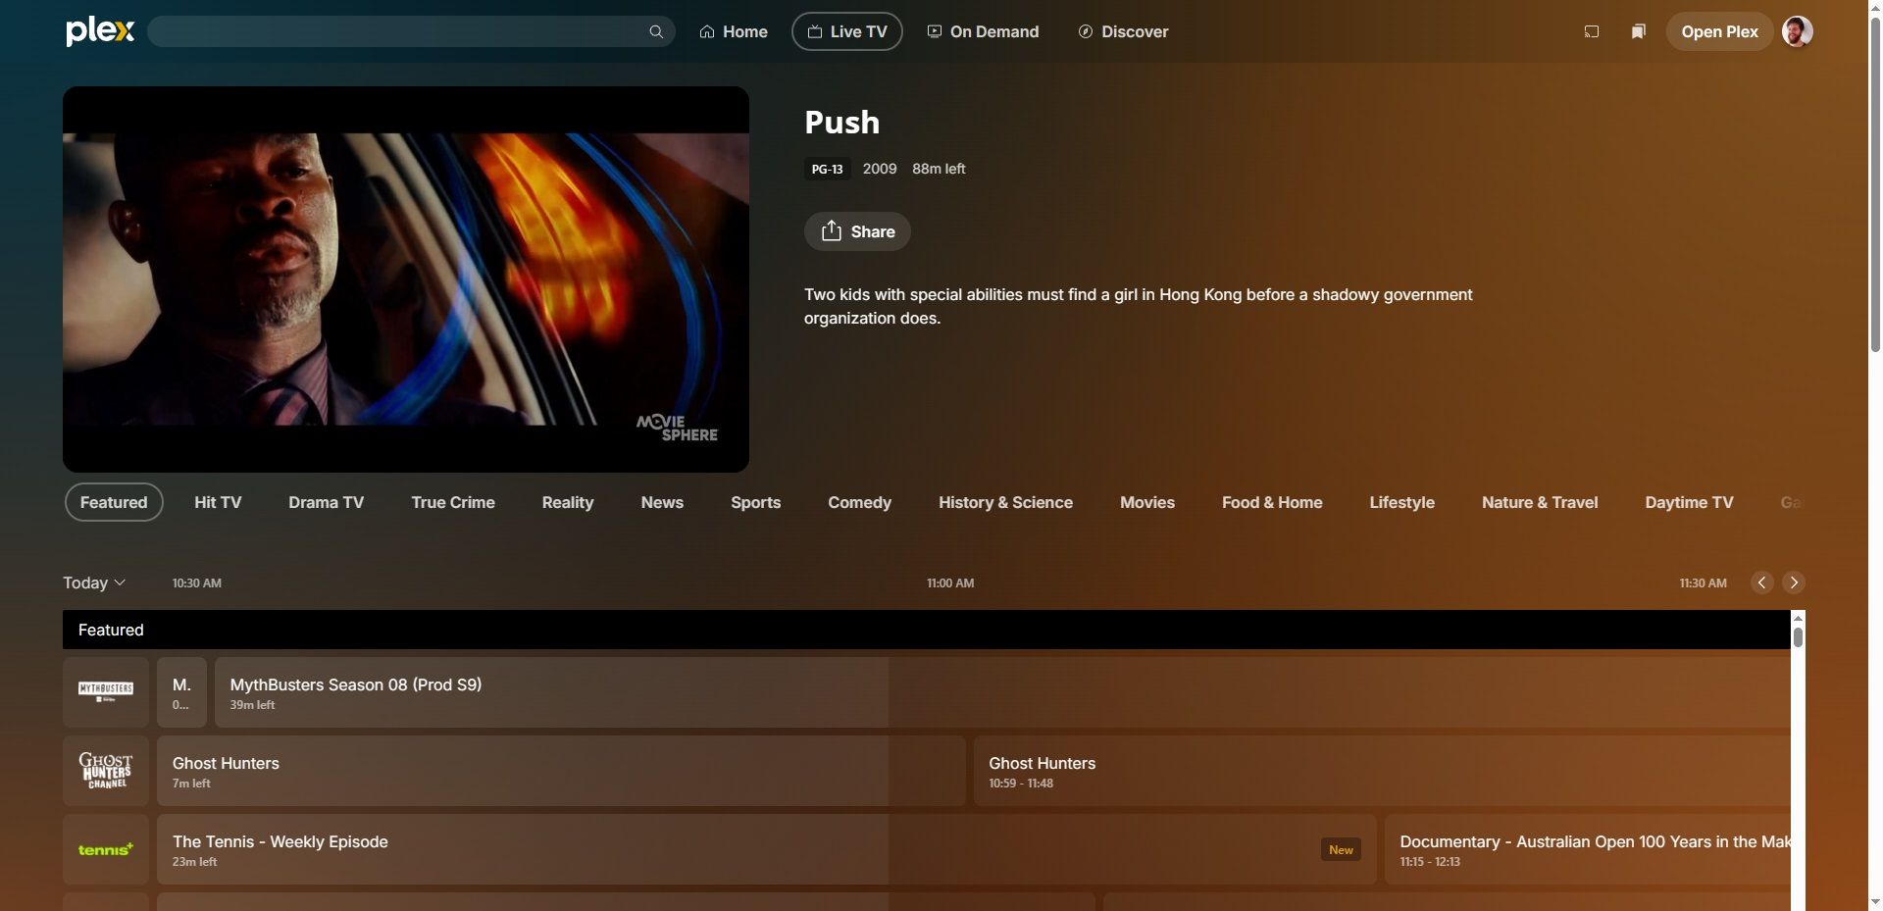Screen dimensions: 1883x911
Task: Expand the Today day selector
Action: (94, 582)
